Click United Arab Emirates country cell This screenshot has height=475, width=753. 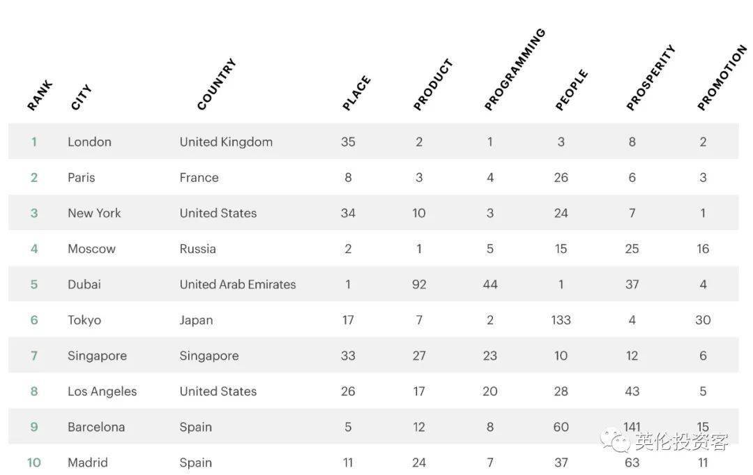(238, 284)
